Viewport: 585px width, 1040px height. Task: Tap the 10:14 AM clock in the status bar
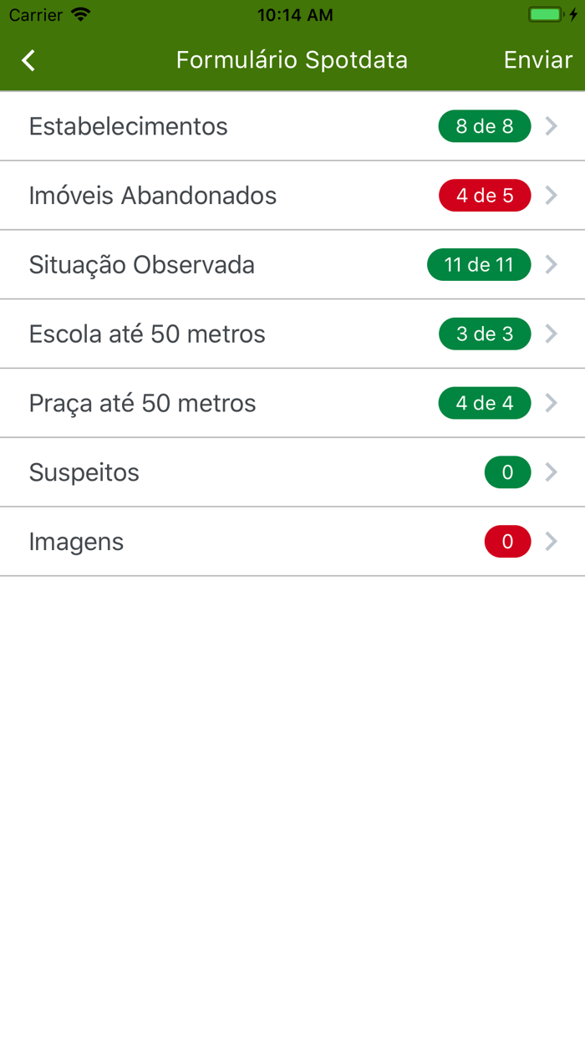click(295, 14)
